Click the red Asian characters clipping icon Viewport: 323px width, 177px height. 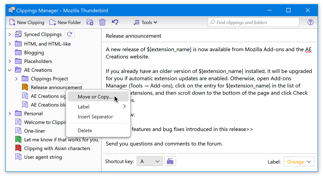(18, 148)
